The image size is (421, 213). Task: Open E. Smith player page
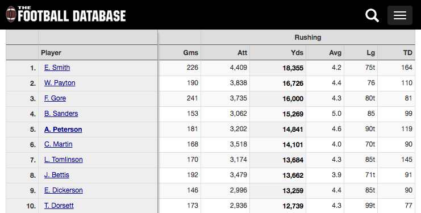[x=57, y=68]
